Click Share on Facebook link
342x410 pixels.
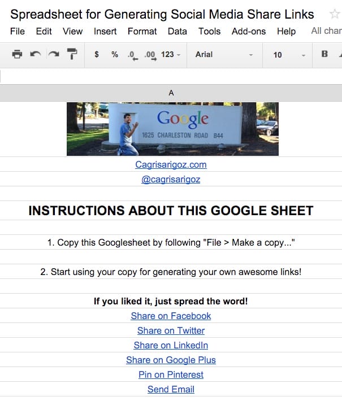click(171, 316)
